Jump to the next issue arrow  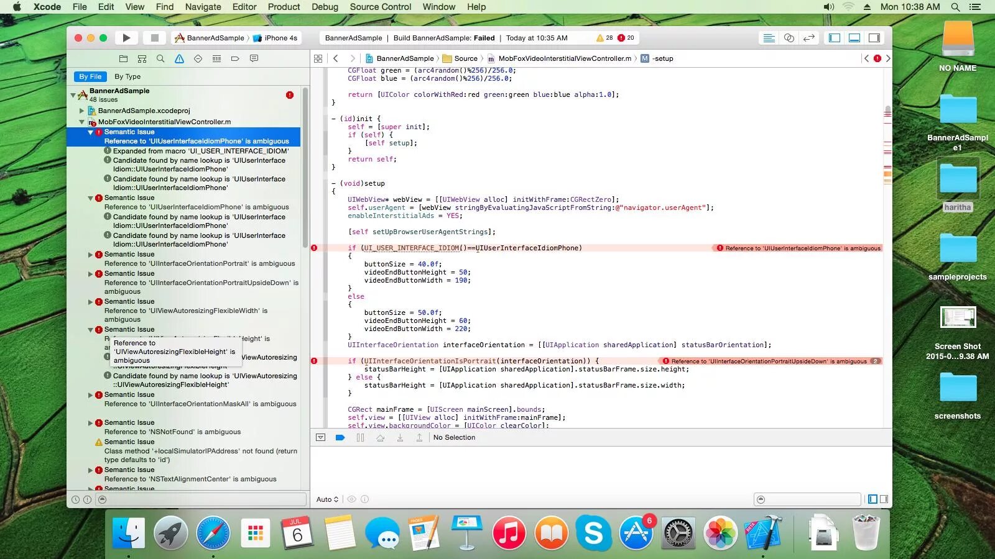[888, 58]
